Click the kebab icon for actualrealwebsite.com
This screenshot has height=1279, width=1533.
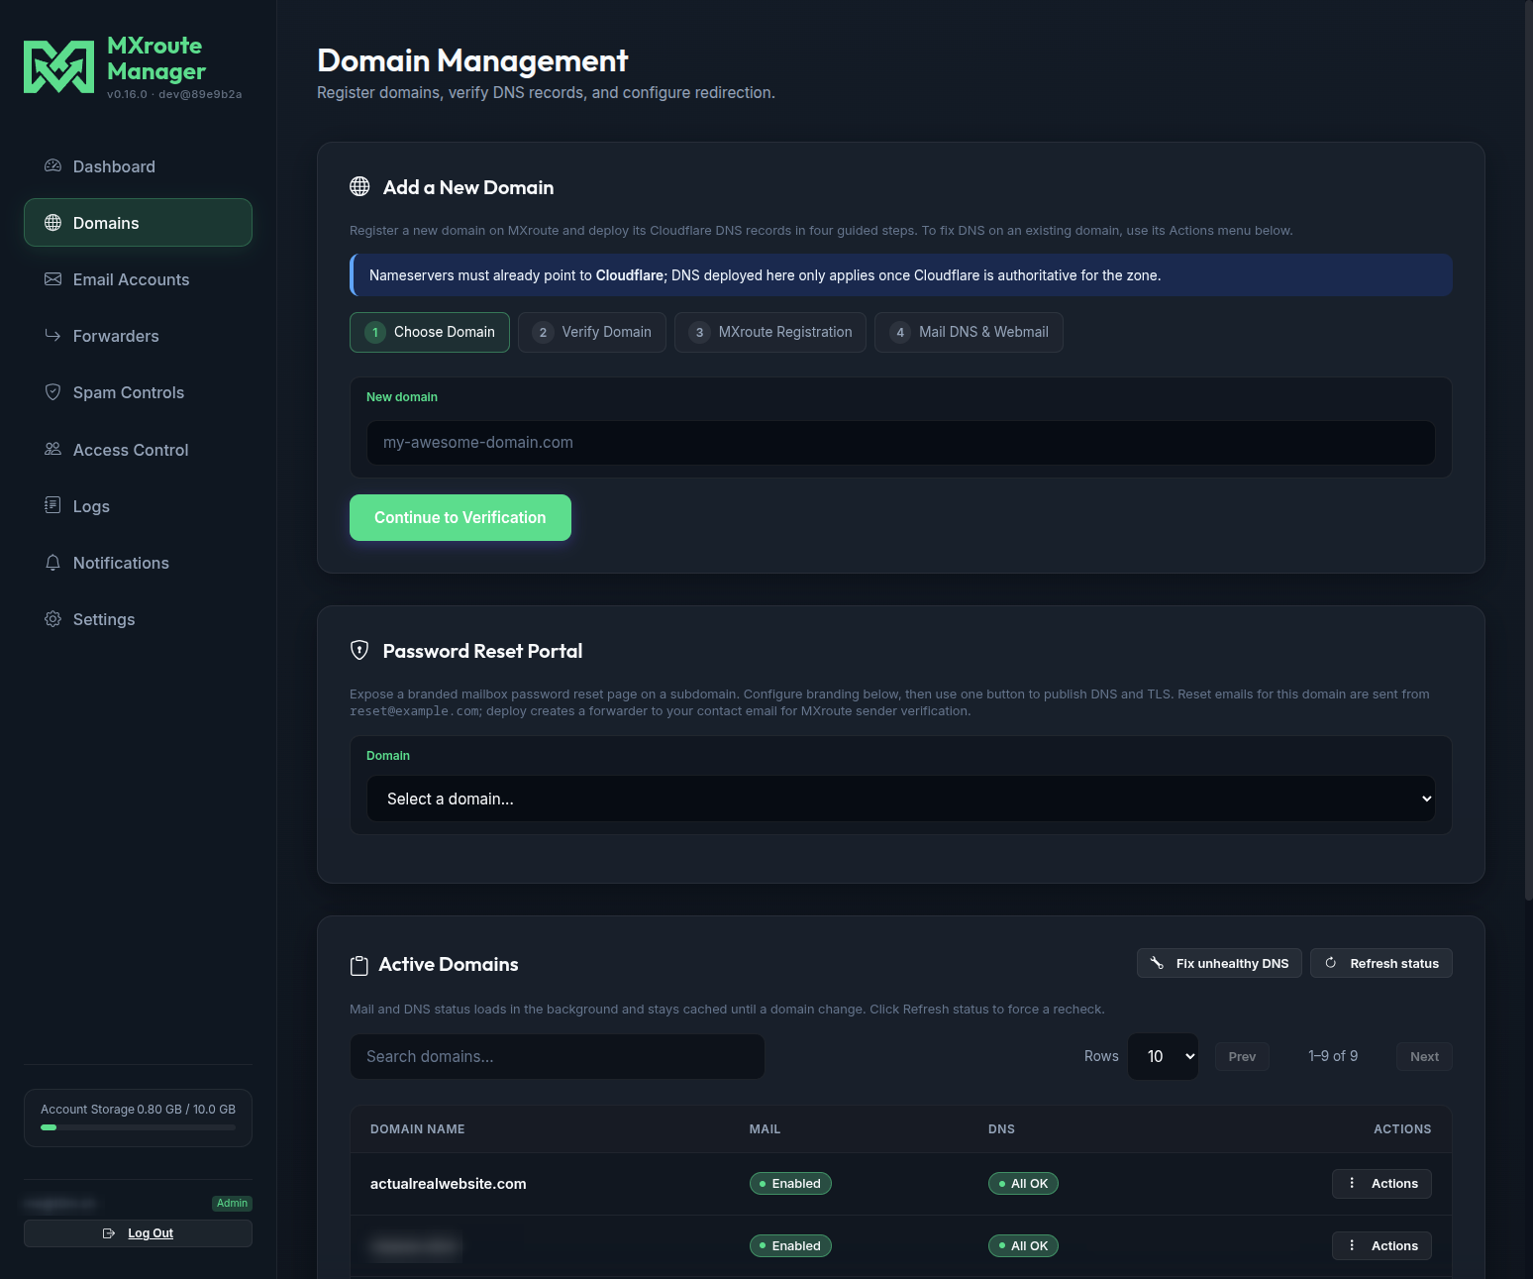(1352, 1183)
